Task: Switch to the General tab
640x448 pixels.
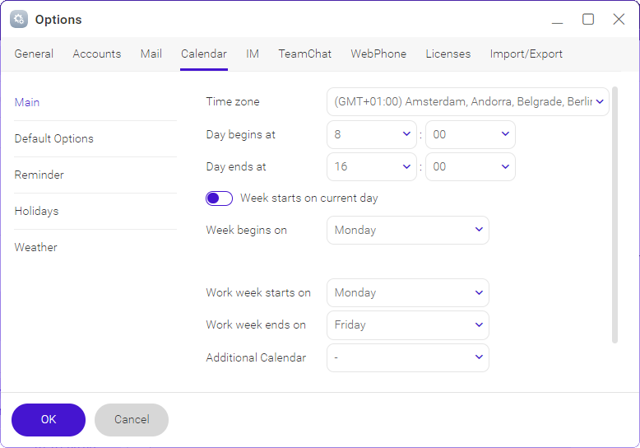Action: click(34, 54)
